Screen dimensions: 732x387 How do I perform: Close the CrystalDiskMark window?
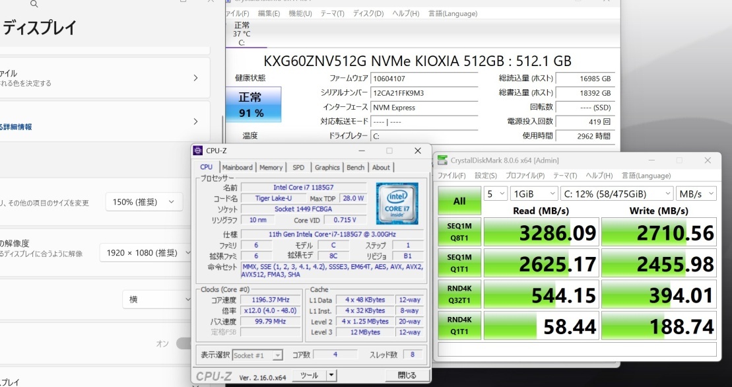(x=708, y=160)
